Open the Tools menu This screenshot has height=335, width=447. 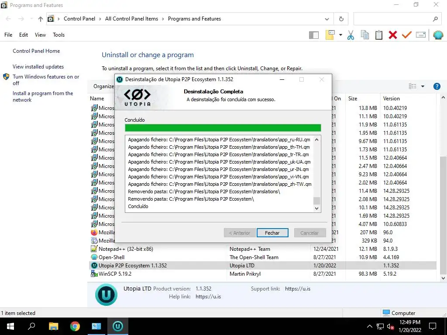(59, 35)
